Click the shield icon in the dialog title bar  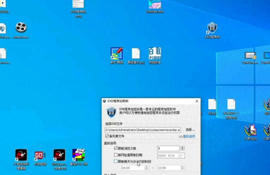coord(104,101)
